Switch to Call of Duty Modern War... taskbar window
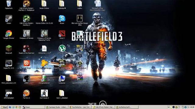 pyautogui.click(x=104, y=107)
